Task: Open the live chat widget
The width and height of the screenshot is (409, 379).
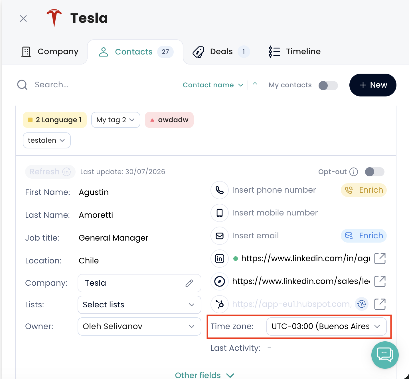Action: coord(385,355)
